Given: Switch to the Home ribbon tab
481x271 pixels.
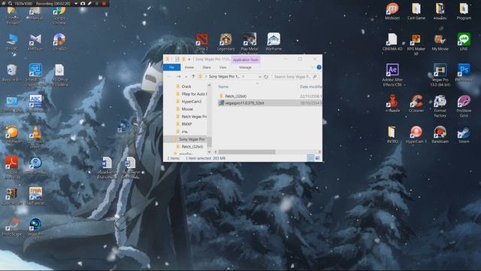Looking at the screenshot, I should pos(189,67).
